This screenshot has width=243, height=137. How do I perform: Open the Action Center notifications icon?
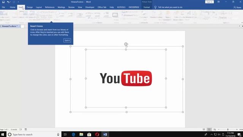(239, 134)
